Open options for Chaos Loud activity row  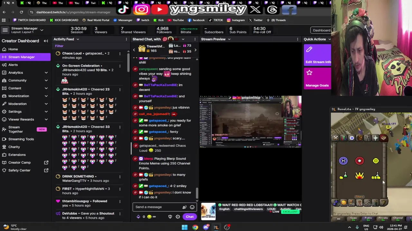pyautogui.click(x=120, y=54)
